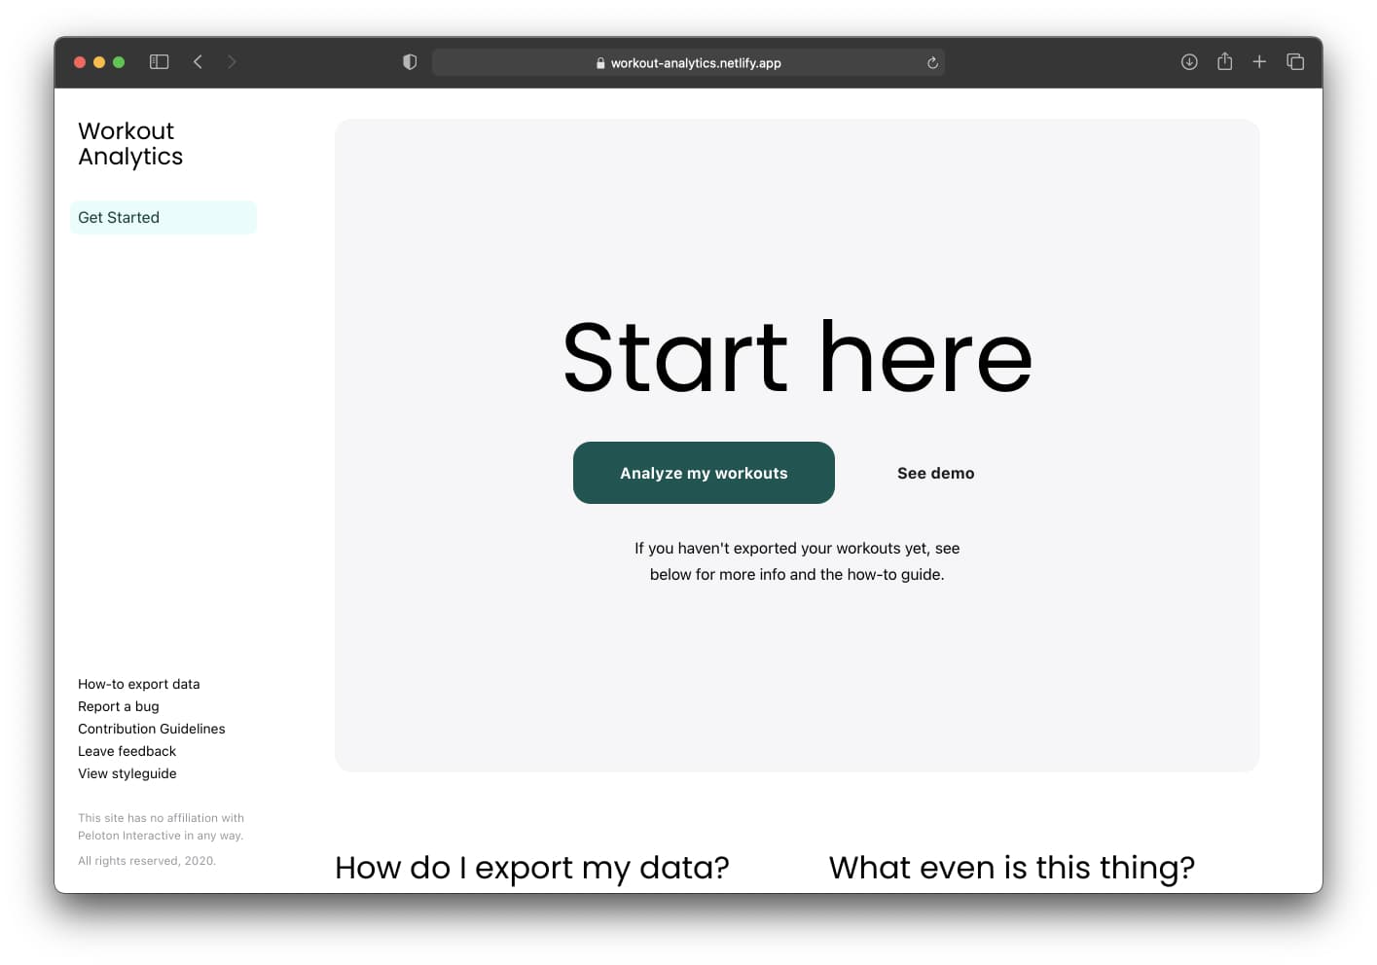Image resolution: width=1377 pixels, height=965 pixels.
Task: Go back with the back arrow
Action: click(198, 62)
